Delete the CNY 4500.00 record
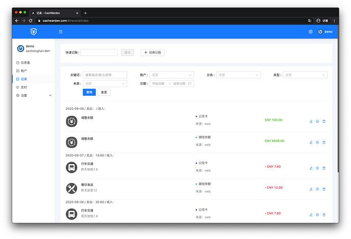Image resolution: width=351 pixels, height=239 pixels. coord(324,142)
